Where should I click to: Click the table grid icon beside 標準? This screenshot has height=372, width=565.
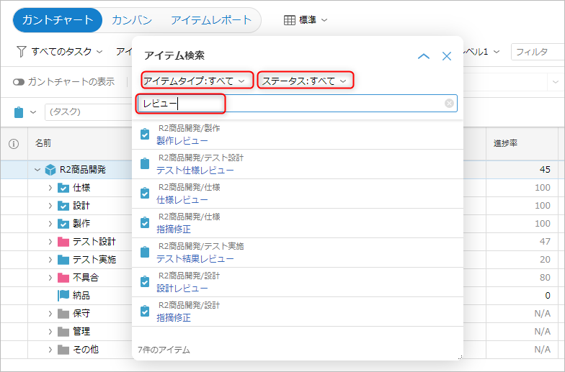pos(290,20)
